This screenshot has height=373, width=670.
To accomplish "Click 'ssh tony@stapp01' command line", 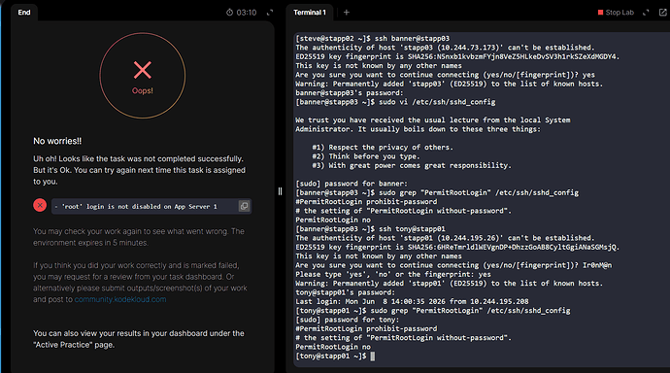I will pyautogui.click(x=370, y=229).
